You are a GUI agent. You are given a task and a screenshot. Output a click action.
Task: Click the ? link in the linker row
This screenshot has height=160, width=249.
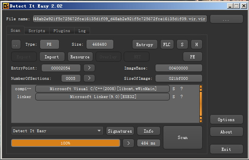pyautogui.click(x=182, y=97)
